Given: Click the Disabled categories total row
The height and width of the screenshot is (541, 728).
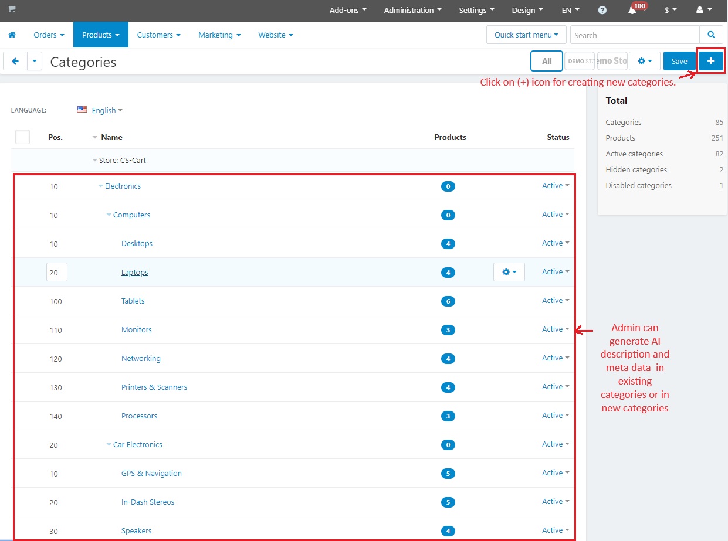Looking at the screenshot, I should click(x=664, y=186).
